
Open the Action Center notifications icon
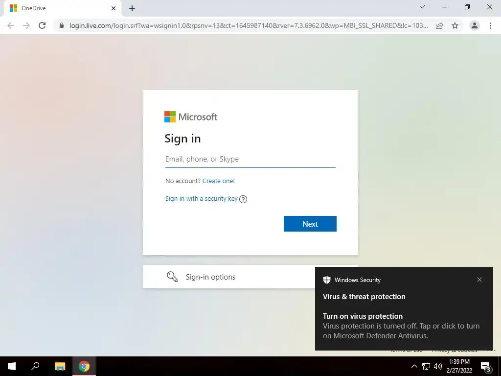pyautogui.click(x=486, y=366)
